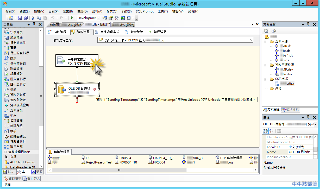Viewport: 320px width, 189px height.
Task: Open the 資料流程工作 dropdown list
Action: coord(251,40)
